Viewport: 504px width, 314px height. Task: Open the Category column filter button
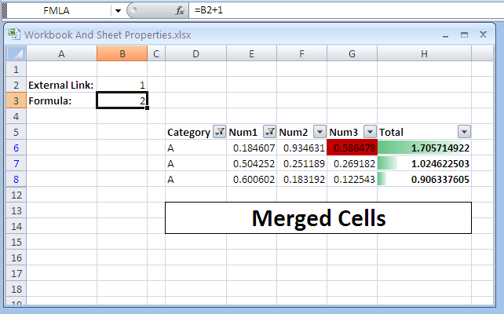point(219,133)
